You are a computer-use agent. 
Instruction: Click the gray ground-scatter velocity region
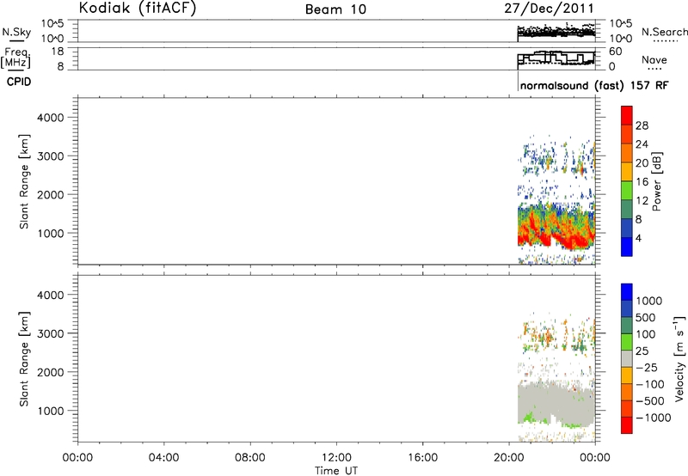click(x=555, y=403)
